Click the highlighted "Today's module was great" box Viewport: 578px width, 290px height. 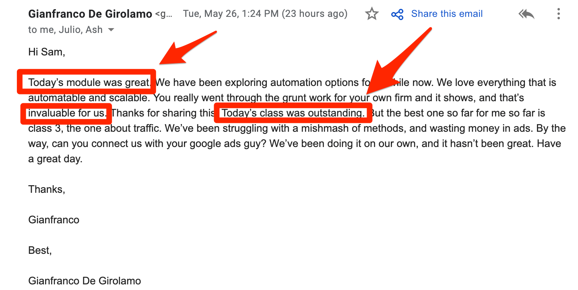86,82
